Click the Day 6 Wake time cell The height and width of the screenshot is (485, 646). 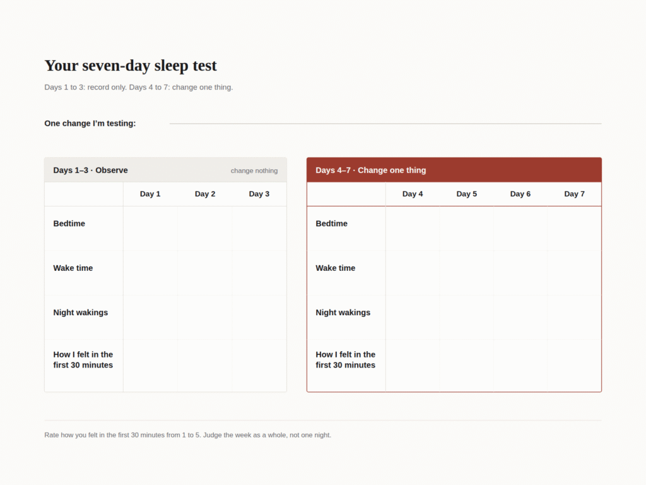click(520, 273)
